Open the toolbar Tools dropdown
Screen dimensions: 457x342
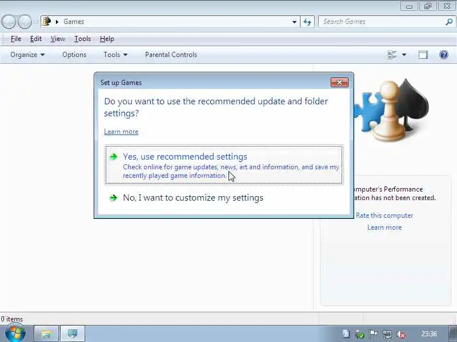[x=115, y=55]
